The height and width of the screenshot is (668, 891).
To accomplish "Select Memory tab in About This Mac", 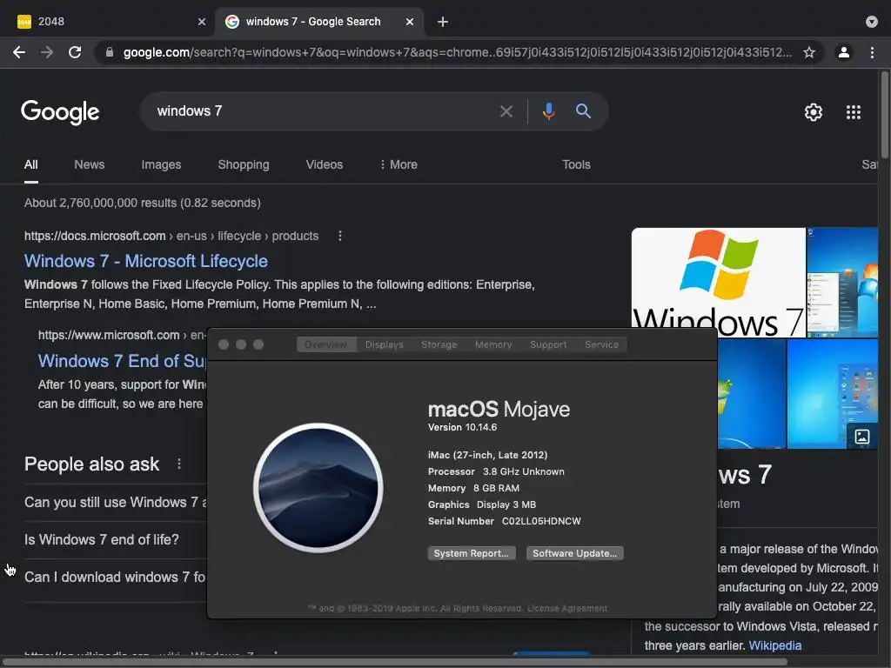I will 493,344.
